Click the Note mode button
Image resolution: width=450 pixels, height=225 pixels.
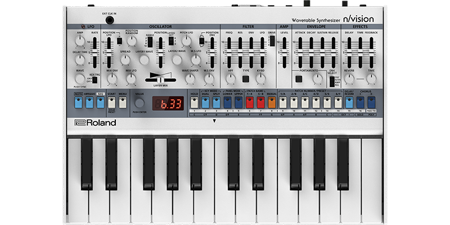(x=78, y=102)
